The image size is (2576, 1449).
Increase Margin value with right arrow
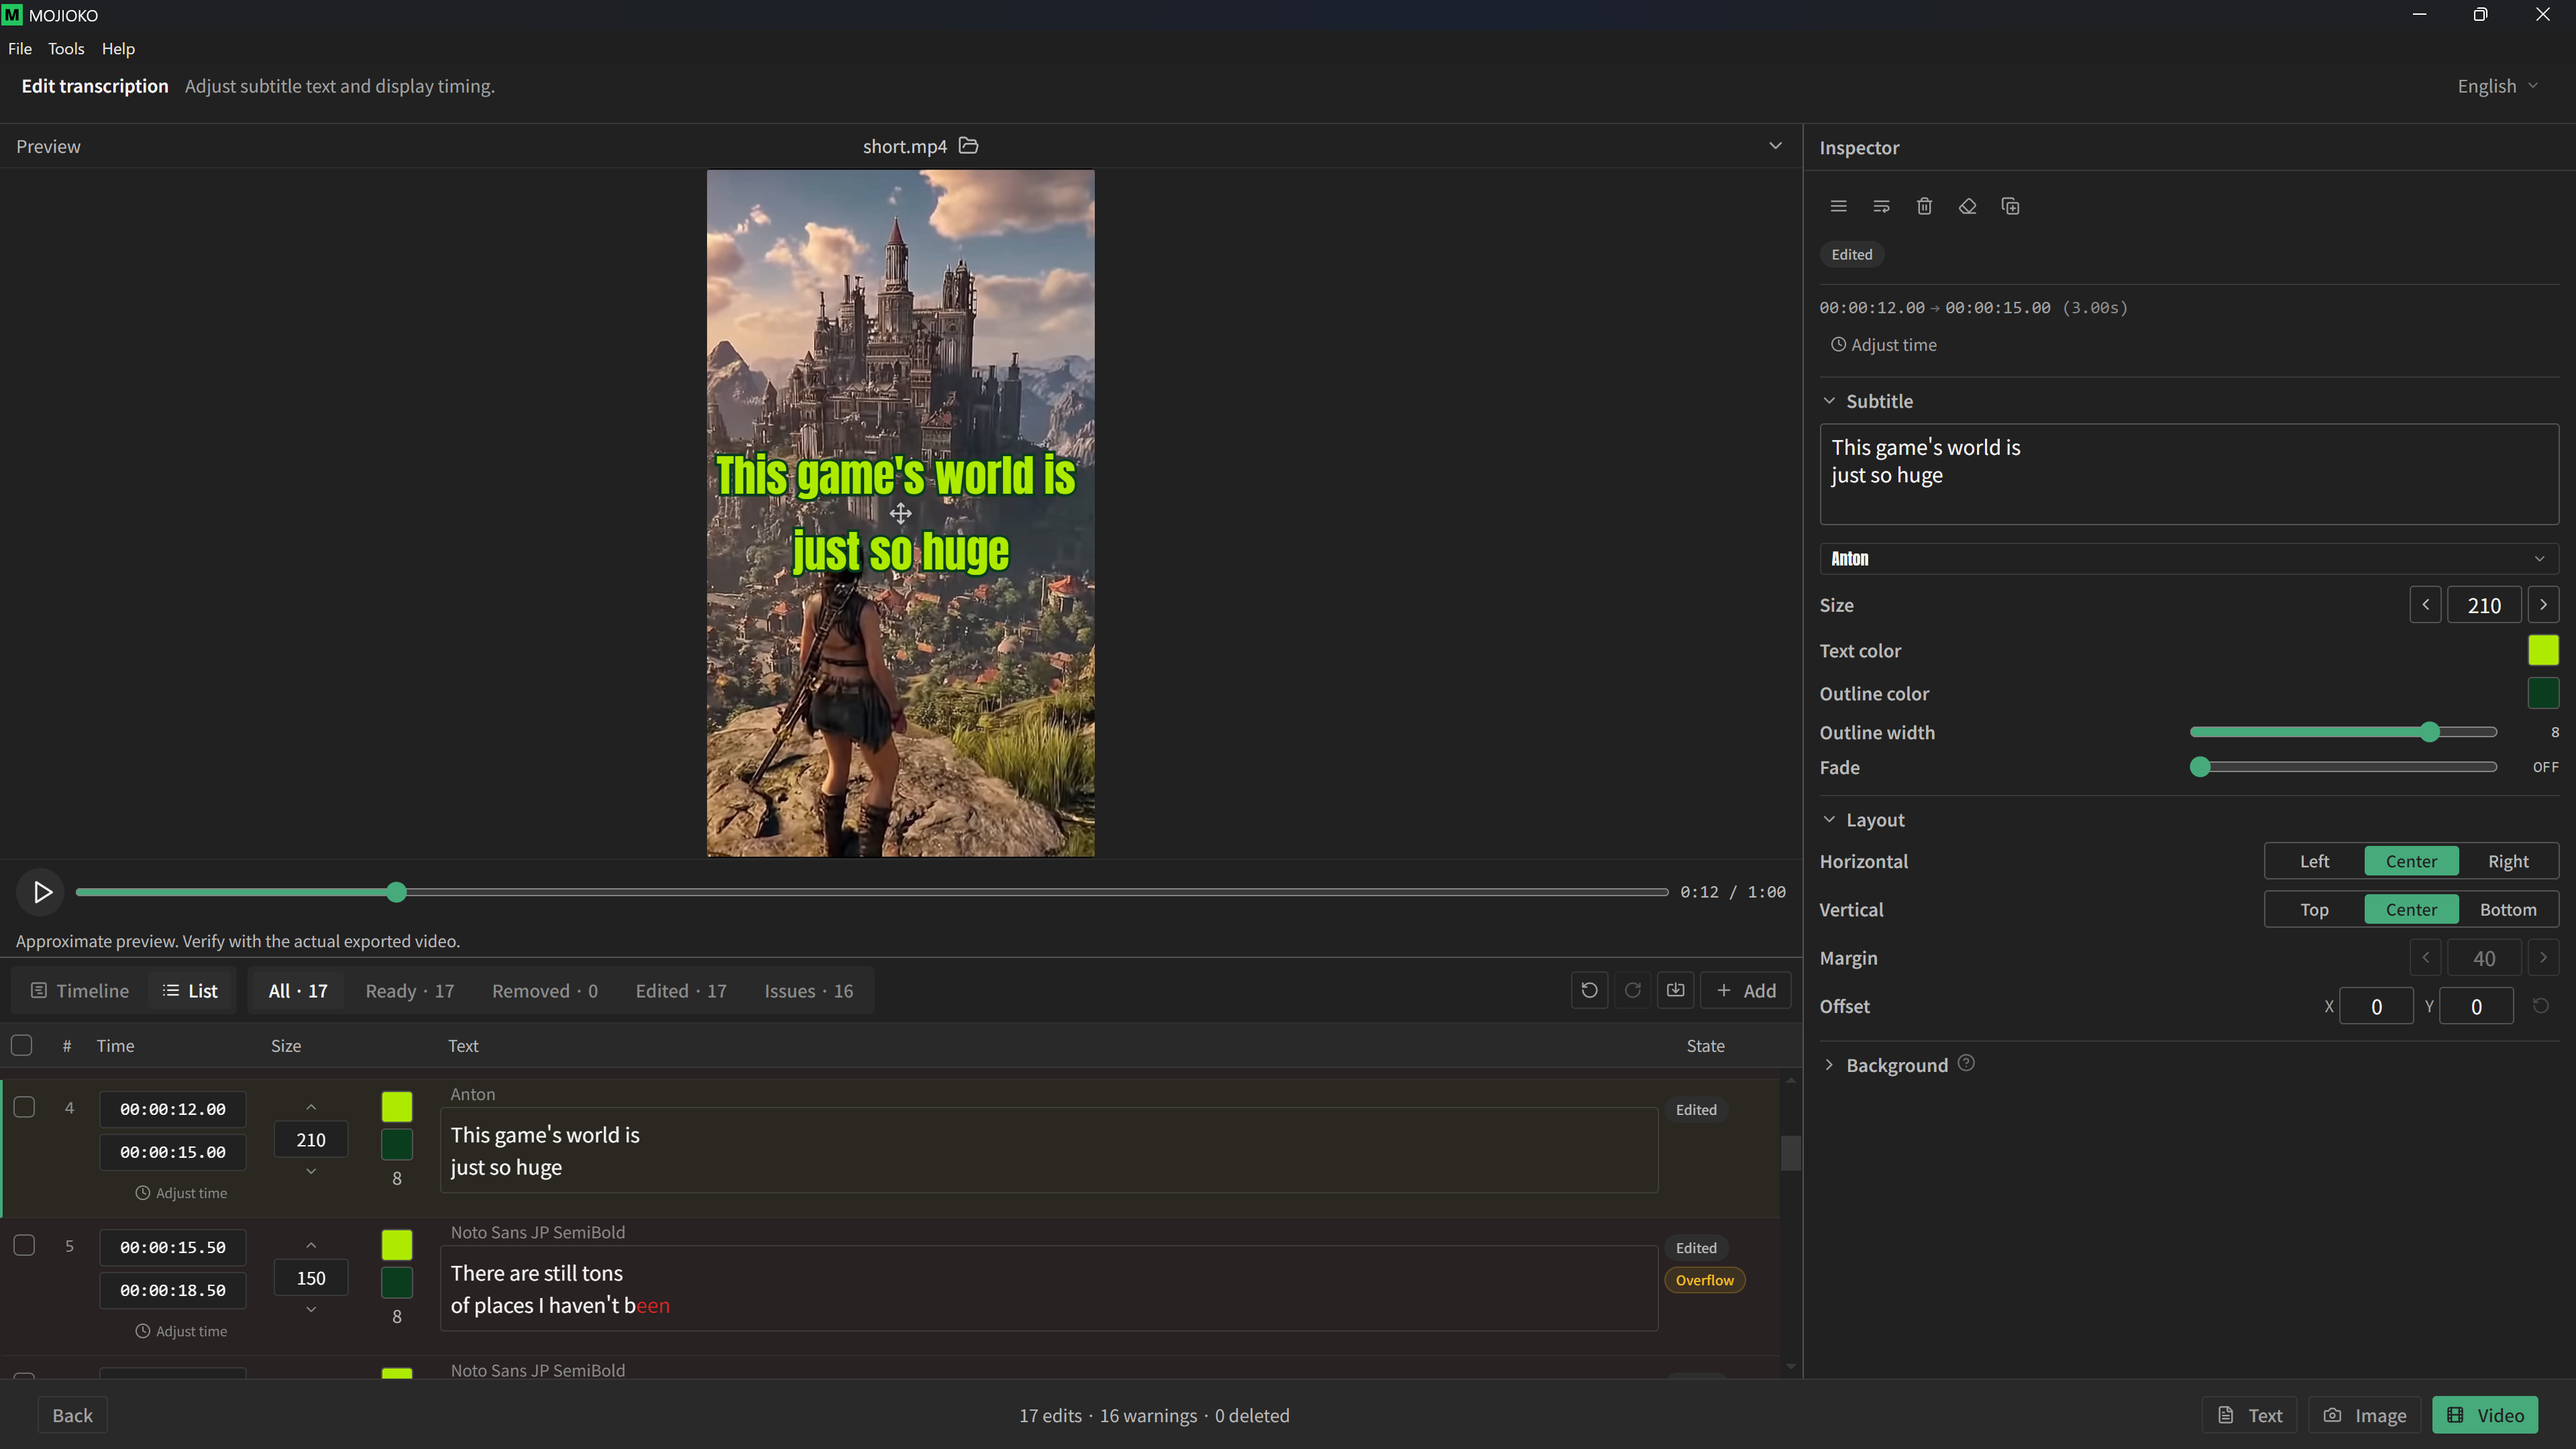2543,958
